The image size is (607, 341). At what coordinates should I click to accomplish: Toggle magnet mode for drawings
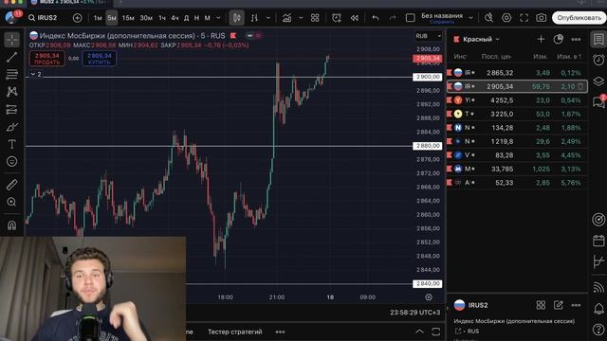[12, 225]
